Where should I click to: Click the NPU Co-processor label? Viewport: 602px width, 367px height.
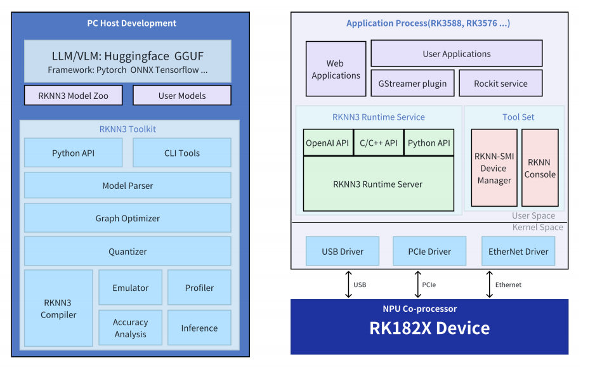tap(420, 309)
